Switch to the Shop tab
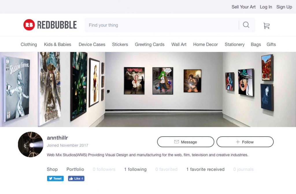 pos(52,169)
